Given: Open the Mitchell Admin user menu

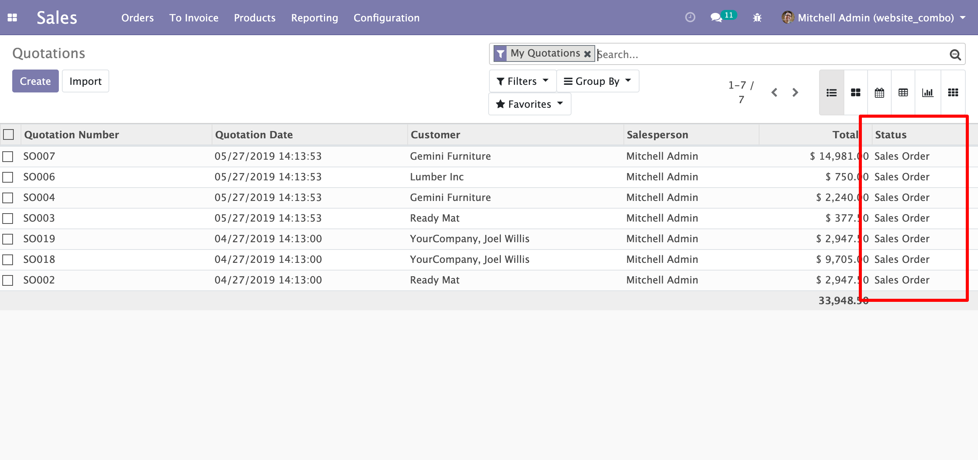Looking at the screenshot, I should [874, 18].
